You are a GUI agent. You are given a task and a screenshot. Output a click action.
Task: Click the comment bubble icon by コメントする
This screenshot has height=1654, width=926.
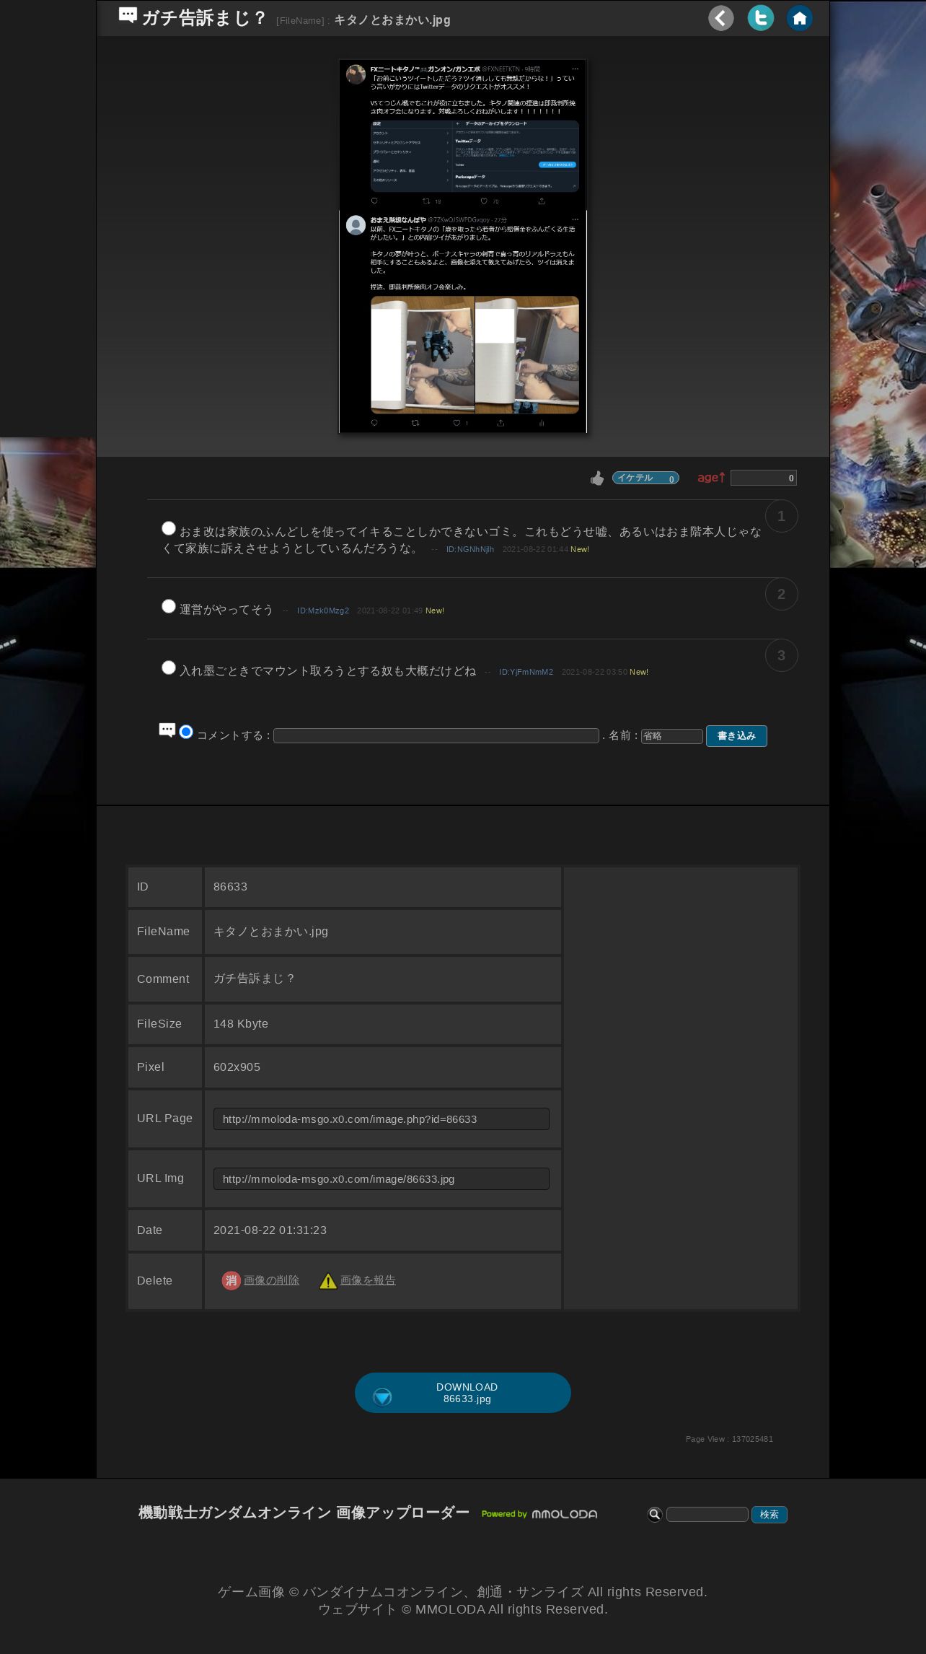coord(167,730)
